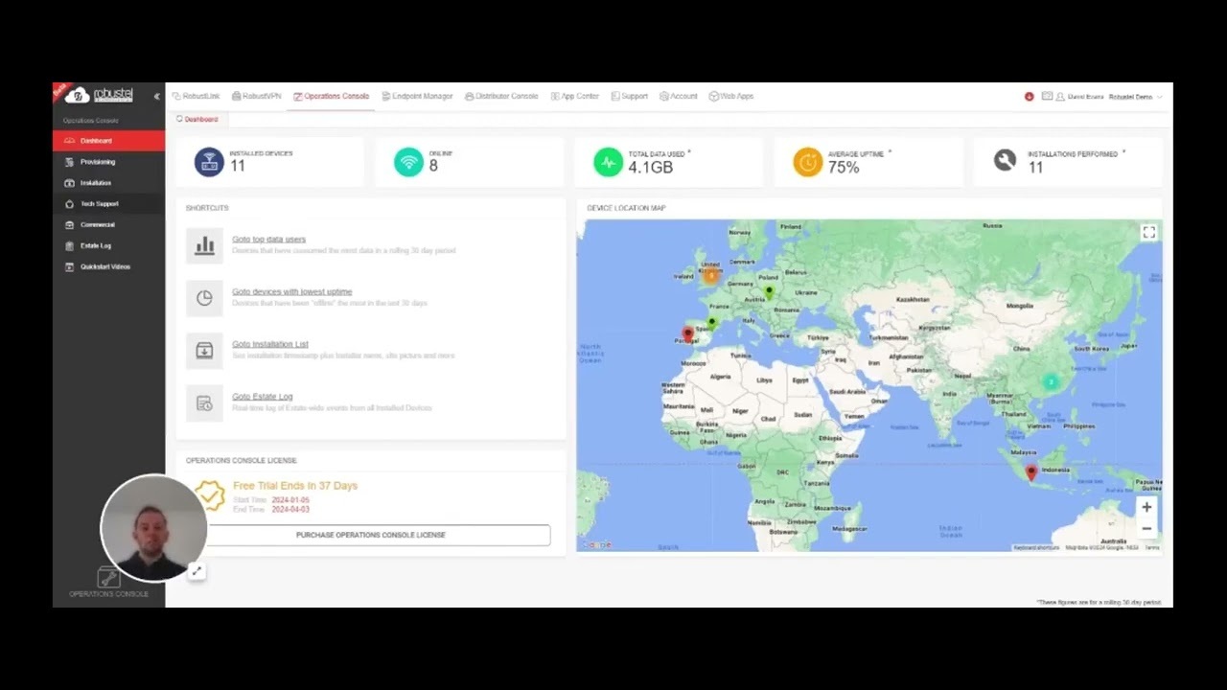Open the Endpoint Manager top menu

point(417,96)
